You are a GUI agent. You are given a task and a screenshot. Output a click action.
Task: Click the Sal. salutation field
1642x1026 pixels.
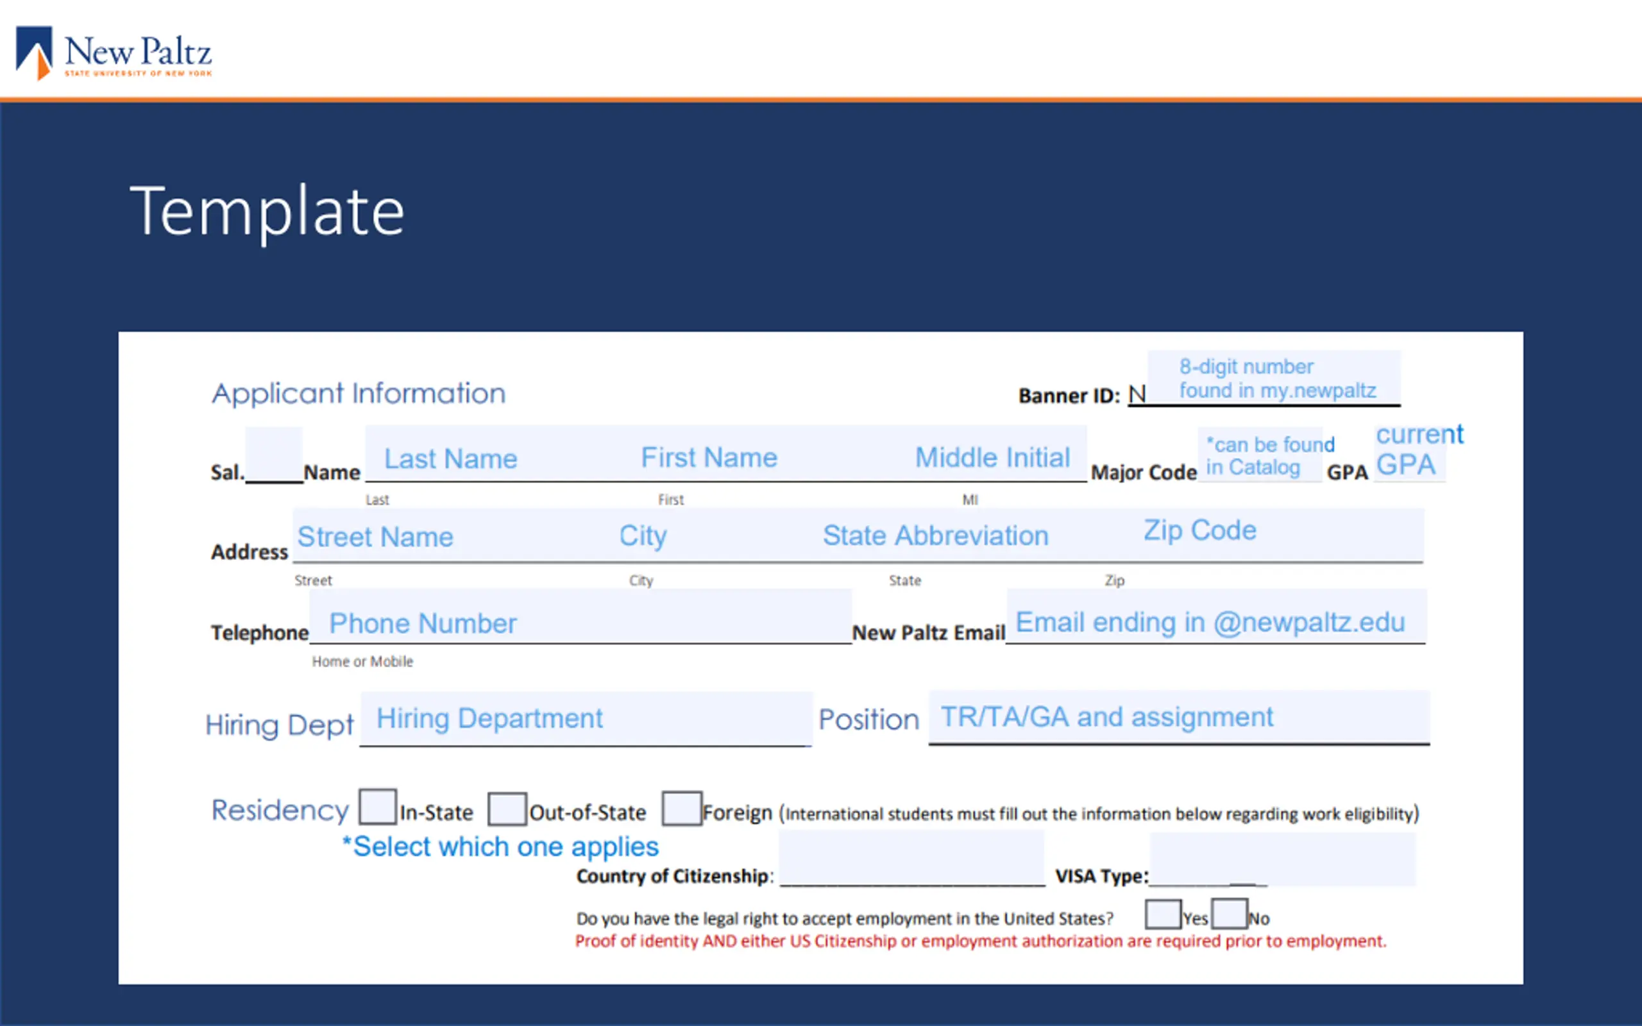tap(273, 455)
